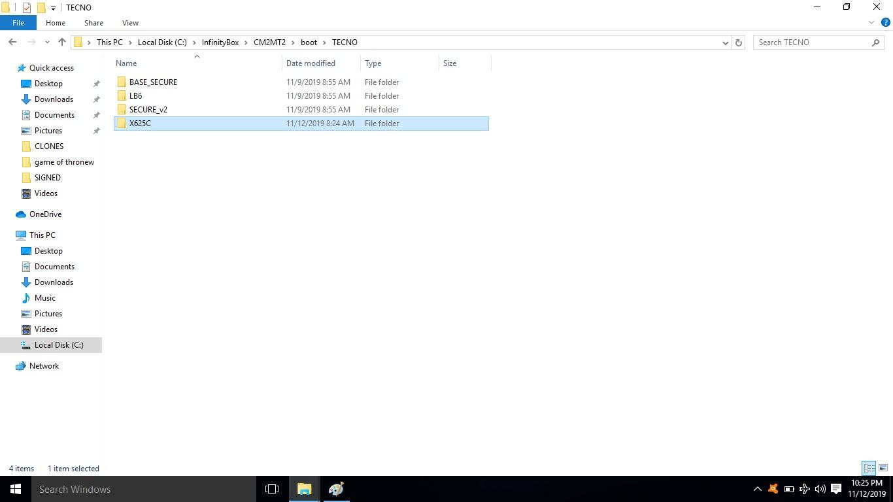Click InfinityBox breadcrumb in address bar

(220, 42)
